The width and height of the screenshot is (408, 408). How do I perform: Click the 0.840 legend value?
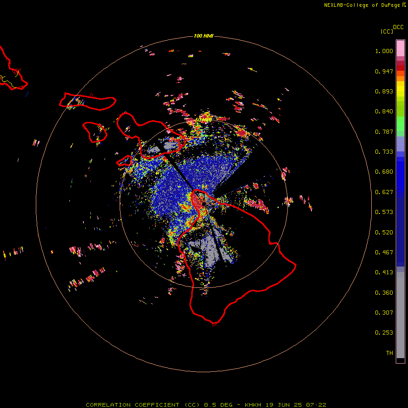[x=384, y=112]
